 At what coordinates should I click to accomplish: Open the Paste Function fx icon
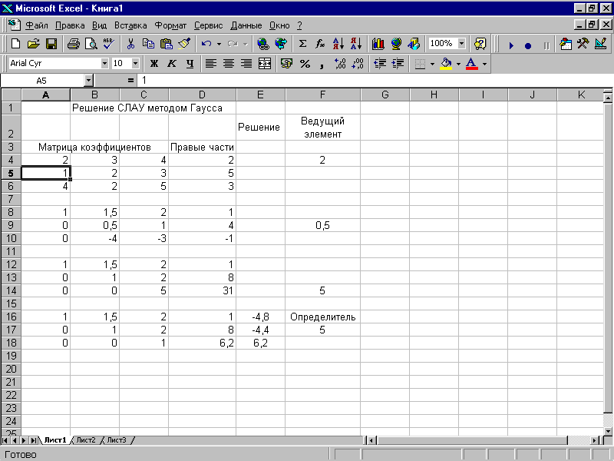(320, 44)
